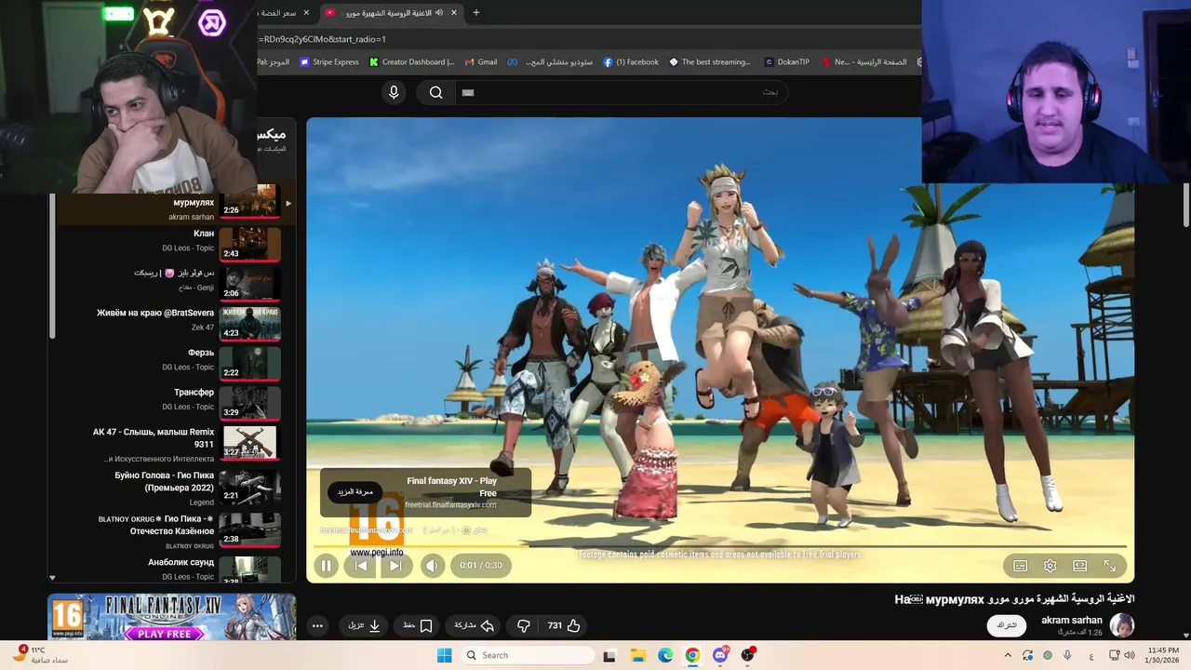Open the Meta ستوديو منشئي bookmark

(x=550, y=62)
